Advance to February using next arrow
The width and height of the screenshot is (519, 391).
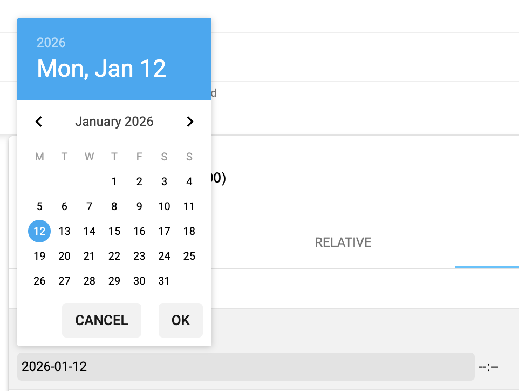pos(189,122)
